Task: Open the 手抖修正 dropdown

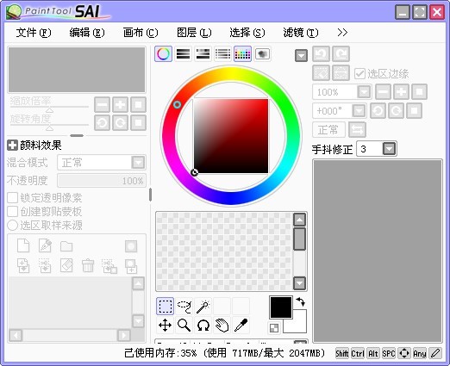Action: [389, 149]
